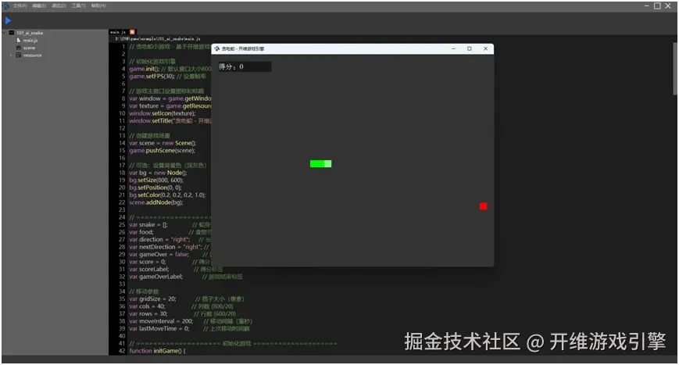This screenshot has width=679, height=365.
Task: Click line 35 'var gridSize = 20;'
Action: [152, 299]
